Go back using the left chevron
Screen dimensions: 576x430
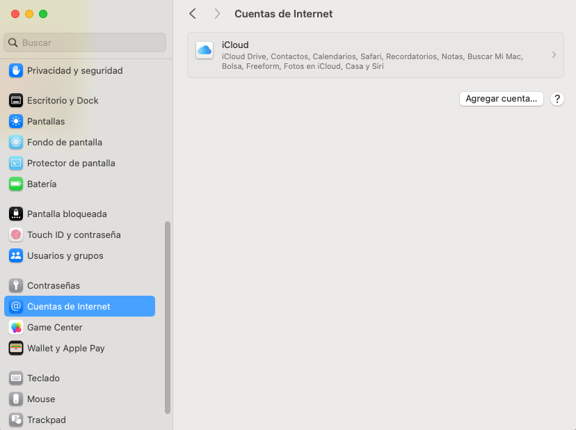(x=193, y=14)
